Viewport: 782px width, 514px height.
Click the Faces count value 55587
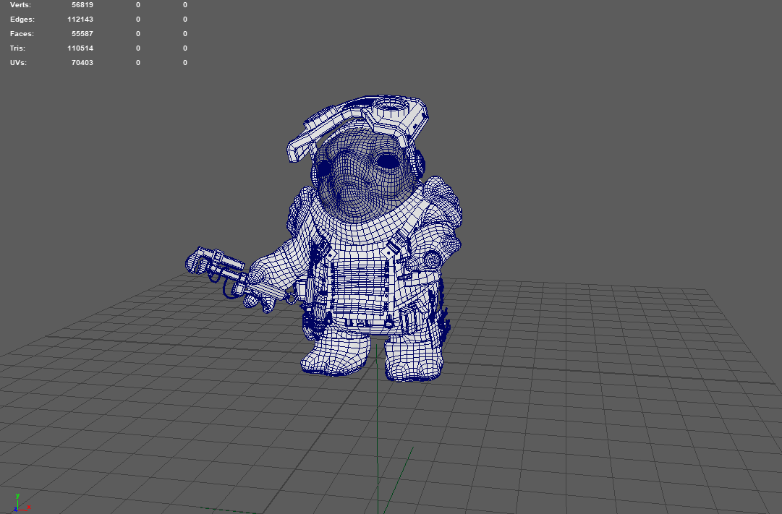(82, 34)
